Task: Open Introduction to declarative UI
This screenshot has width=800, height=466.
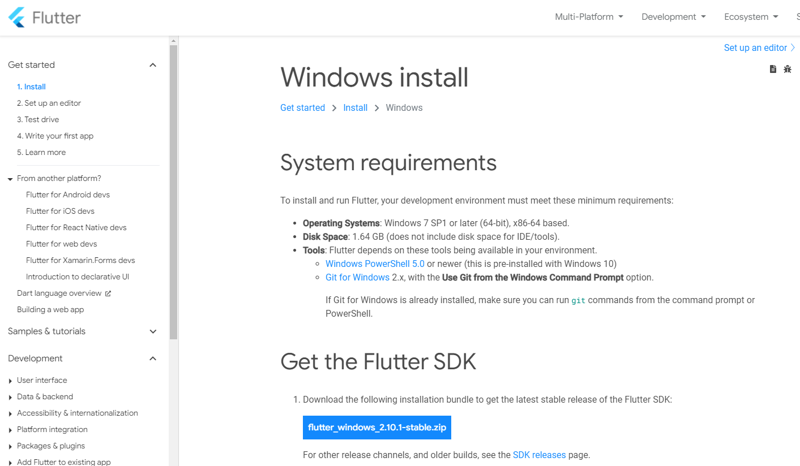Action: (78, 277)
